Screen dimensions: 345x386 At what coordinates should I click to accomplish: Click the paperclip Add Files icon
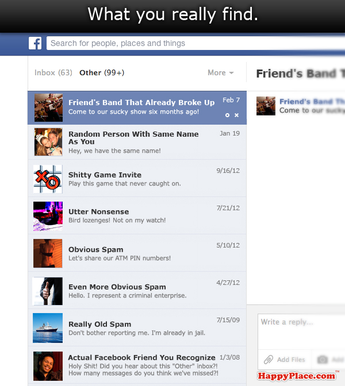[x=269, y=360]
